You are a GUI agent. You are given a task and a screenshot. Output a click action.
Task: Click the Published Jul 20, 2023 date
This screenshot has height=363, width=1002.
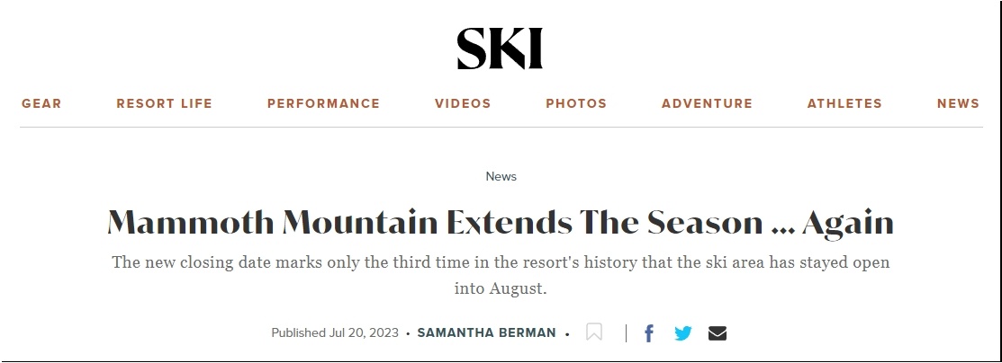coord(335,333)
